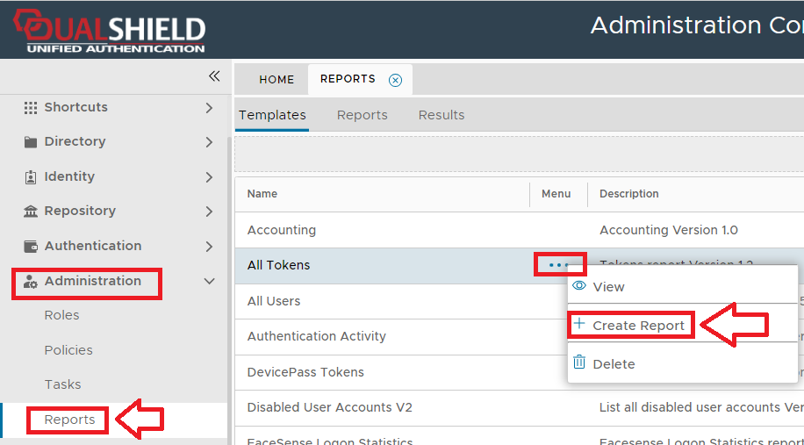Click the Directory folder icon

pyautogui.click(x=31, y=142)
